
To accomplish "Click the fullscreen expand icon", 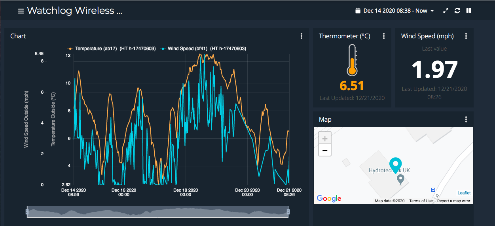I will pos(446,11).
